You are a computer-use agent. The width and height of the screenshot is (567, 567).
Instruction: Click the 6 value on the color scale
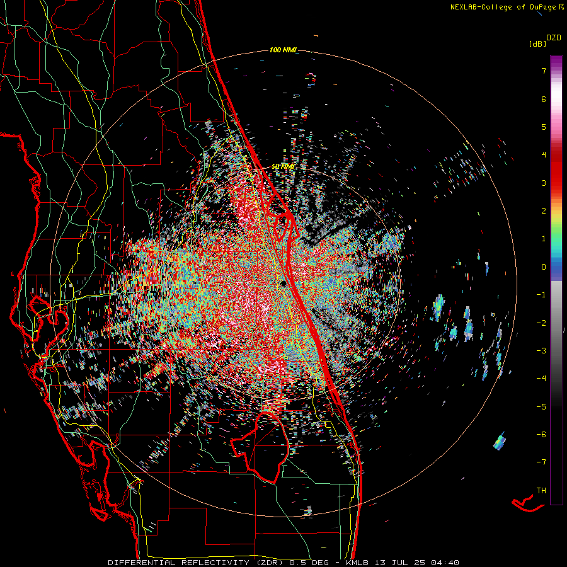pos(544,99)
